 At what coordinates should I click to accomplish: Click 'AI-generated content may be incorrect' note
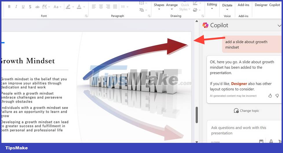click(233, 96)
